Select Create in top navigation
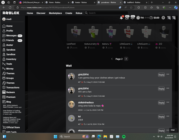Screen dimensions: 179x140 click(69, 13)
